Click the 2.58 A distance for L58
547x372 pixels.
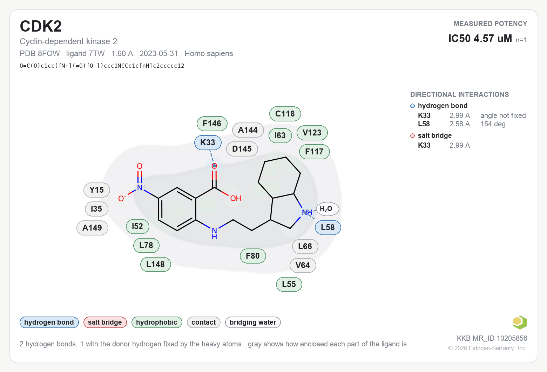460,124
